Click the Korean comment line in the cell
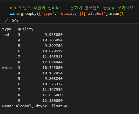Viewport: 139px width, 114px height. (x=72, y=8)
